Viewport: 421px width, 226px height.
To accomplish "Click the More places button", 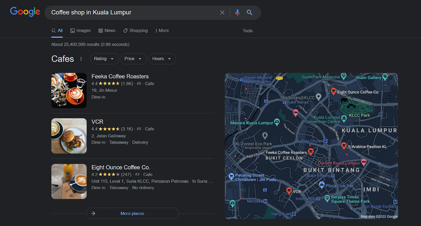I will click(132, 213).
